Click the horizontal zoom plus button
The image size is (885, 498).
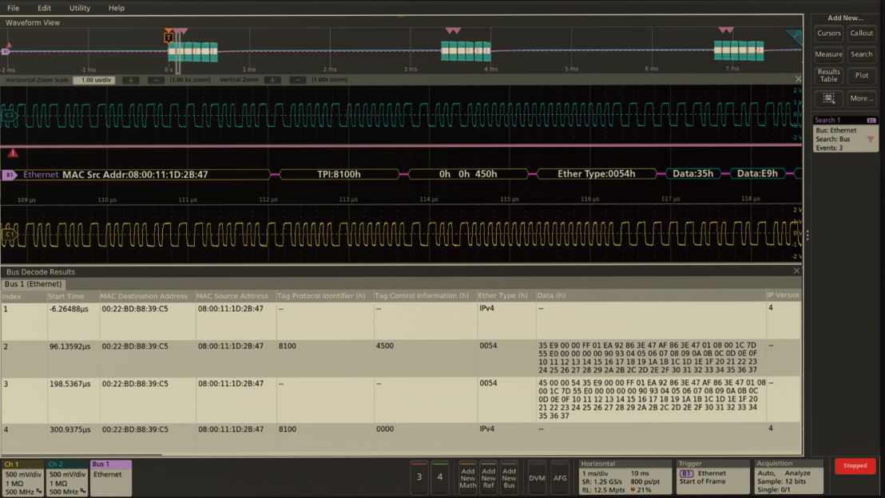tap(131, 80)
